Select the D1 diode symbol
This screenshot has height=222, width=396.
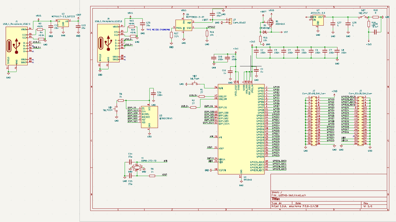tap(264, 32)
